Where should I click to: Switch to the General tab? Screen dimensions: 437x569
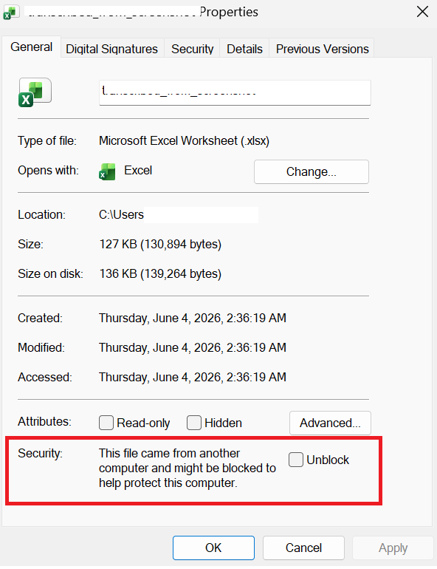[32, 47]
